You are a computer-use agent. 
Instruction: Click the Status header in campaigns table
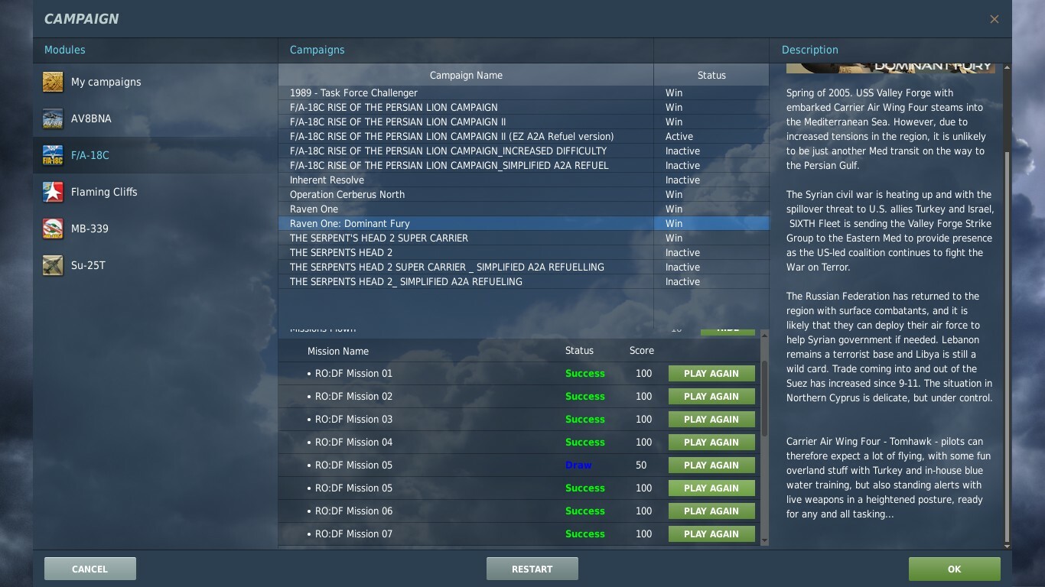click(711, 75)
